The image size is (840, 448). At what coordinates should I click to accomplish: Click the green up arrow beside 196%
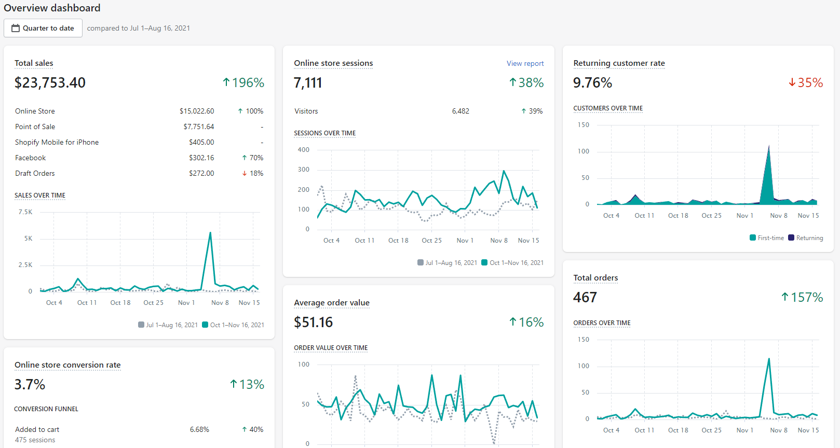point(226,82)
